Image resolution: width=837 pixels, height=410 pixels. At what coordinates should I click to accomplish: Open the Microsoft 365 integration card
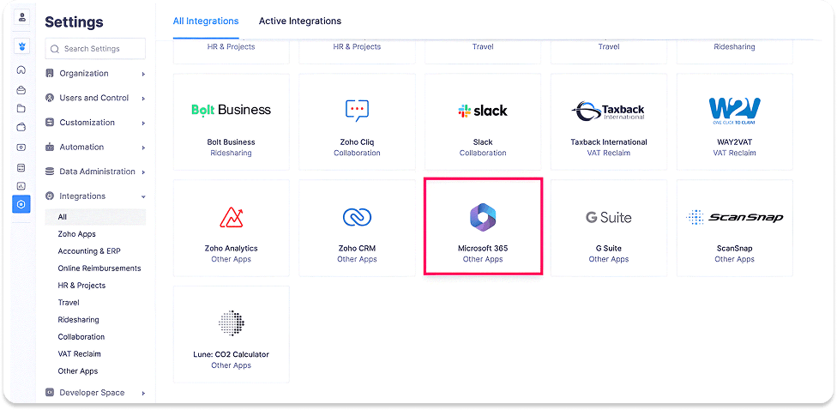tap(483, 226)
